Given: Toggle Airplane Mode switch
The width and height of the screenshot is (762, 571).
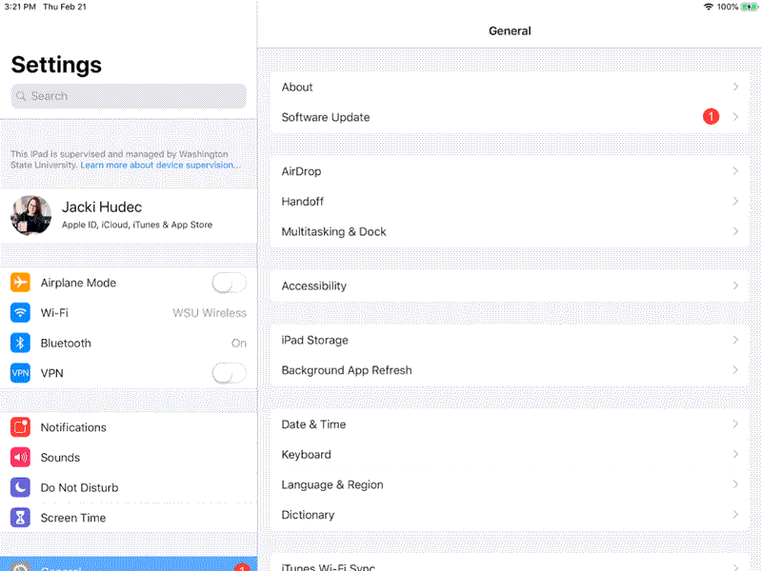Looking at the screenshot, I should coord(229,283).
